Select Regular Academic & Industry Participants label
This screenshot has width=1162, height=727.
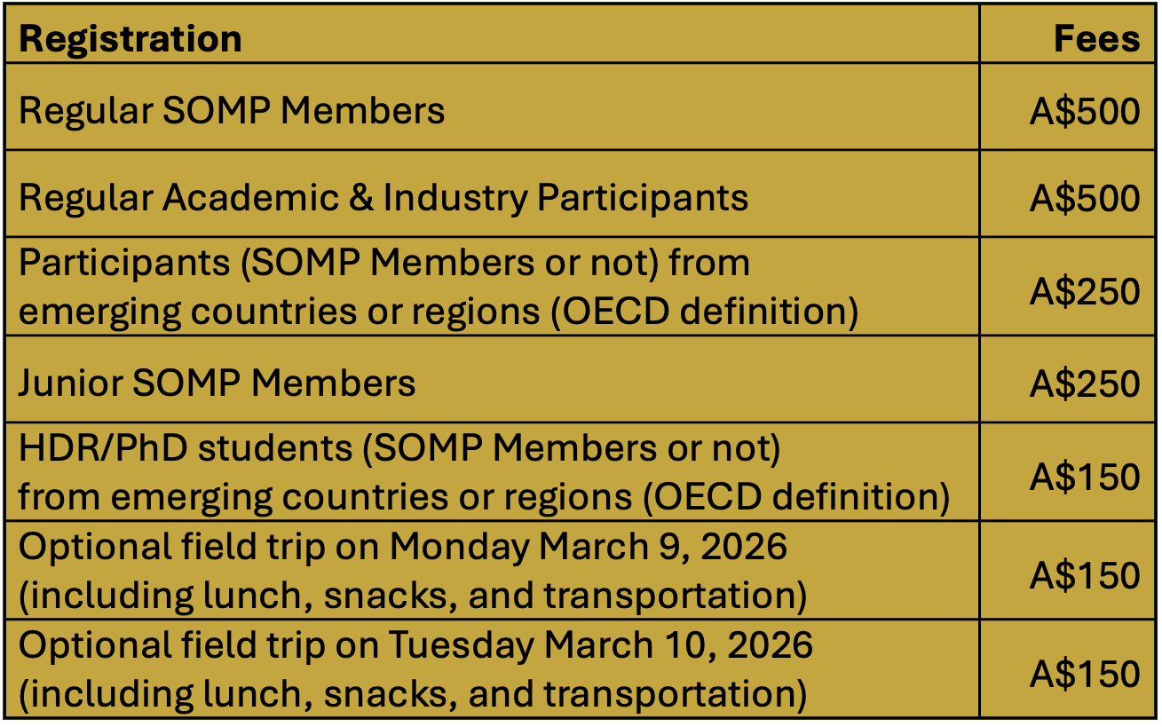tap(383, 197)
